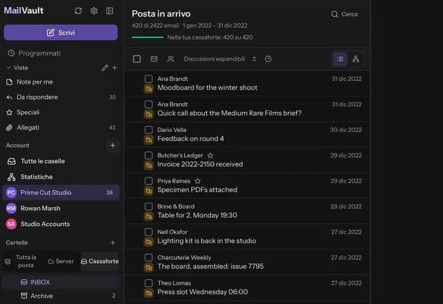Open Speciali starred view
Screen dimensions: 443x304
coord(61,112)
